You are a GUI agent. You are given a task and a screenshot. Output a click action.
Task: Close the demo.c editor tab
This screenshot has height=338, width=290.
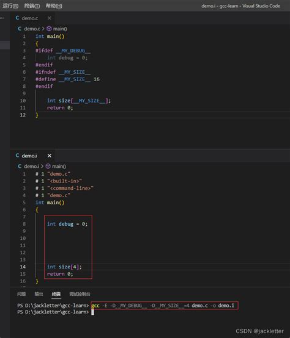tap(50, 18)
